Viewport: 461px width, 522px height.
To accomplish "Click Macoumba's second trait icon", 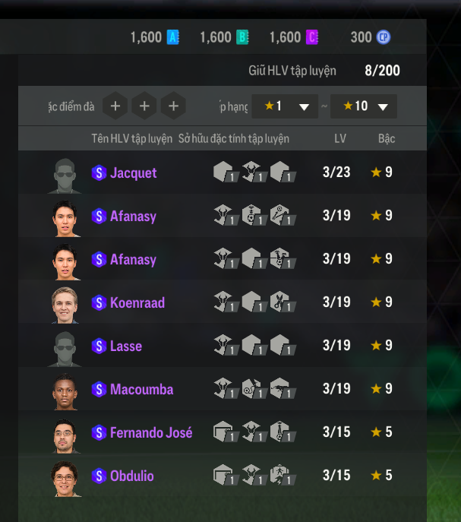I will click(254, 388).
